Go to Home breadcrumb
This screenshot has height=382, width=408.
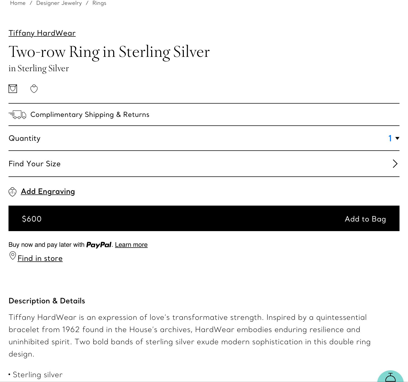click(x=18, y=3)
